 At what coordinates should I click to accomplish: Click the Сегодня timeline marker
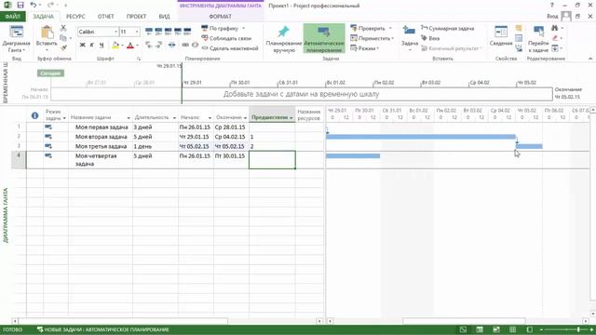(50, 73)
